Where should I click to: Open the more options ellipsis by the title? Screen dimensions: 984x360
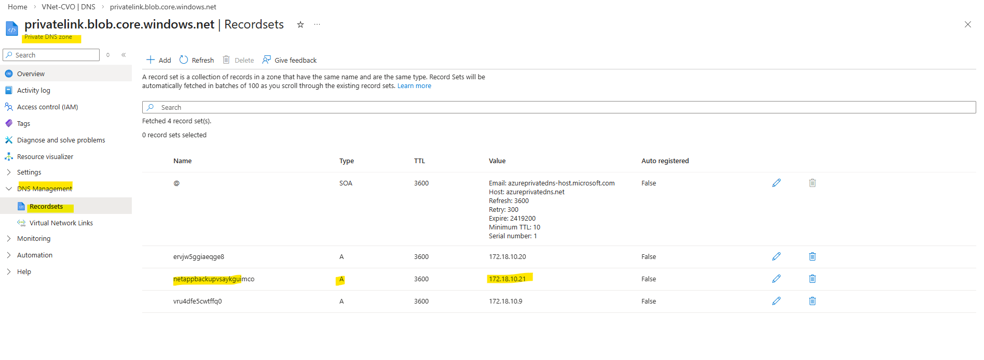317,24
